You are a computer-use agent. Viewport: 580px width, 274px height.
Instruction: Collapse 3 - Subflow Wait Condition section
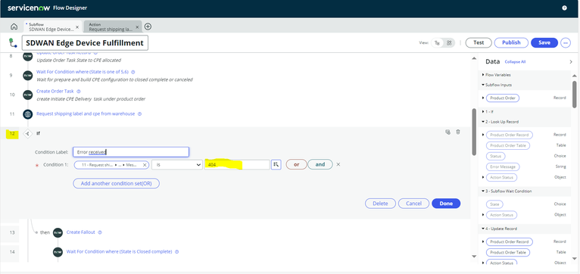click(x=483, y=191)
